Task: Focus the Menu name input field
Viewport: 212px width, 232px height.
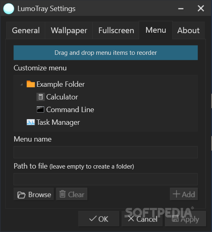Action: (106, 152)
